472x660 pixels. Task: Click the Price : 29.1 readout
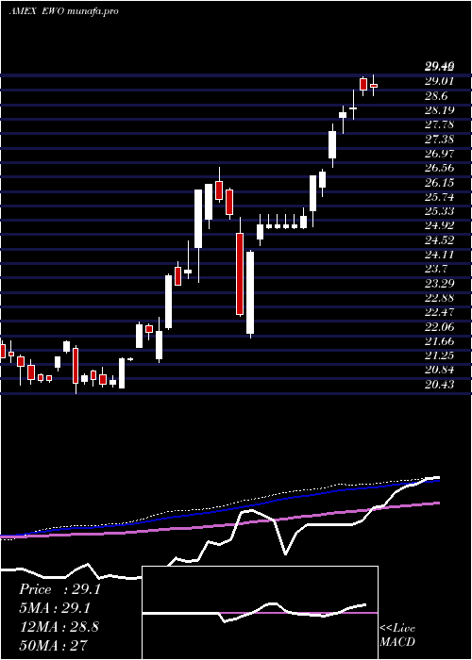pos(59,589)
